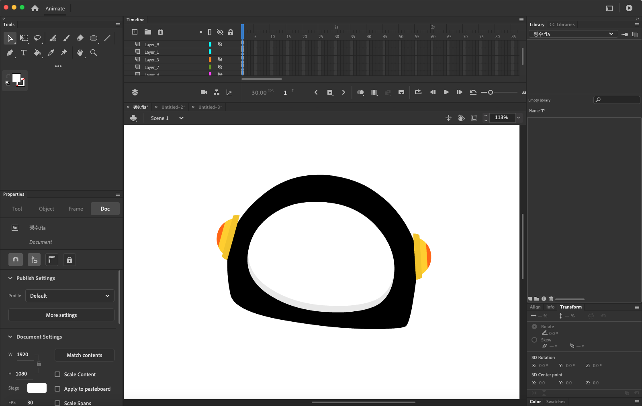Viewport: 642px width, 406px height.
Task: Collapse the Publish Settings section
Action: [10, 278]
